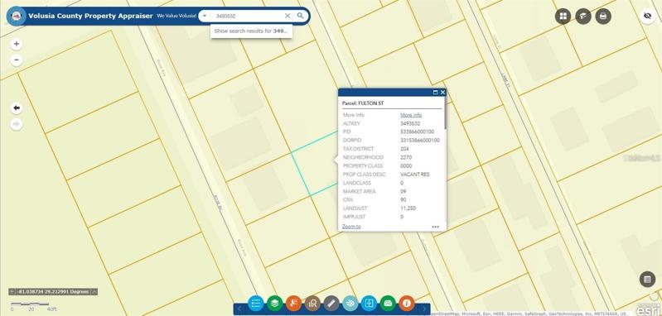
Task: Click the esri logo attribution
Action: click(647, 310)
